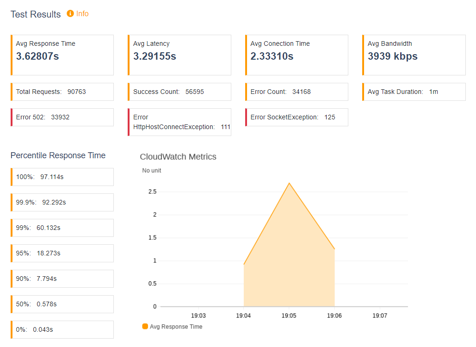The image size is (476, 347).
Task: Click the 19:06 x-axis time label
Action: [x=334, y=316]
